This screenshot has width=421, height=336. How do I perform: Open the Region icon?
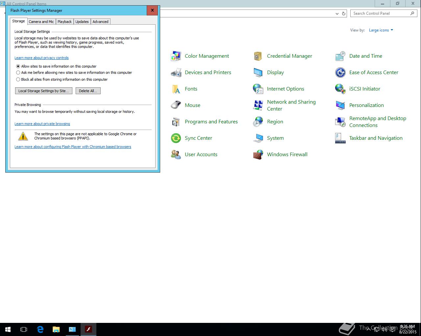click(x=258, y=122)
